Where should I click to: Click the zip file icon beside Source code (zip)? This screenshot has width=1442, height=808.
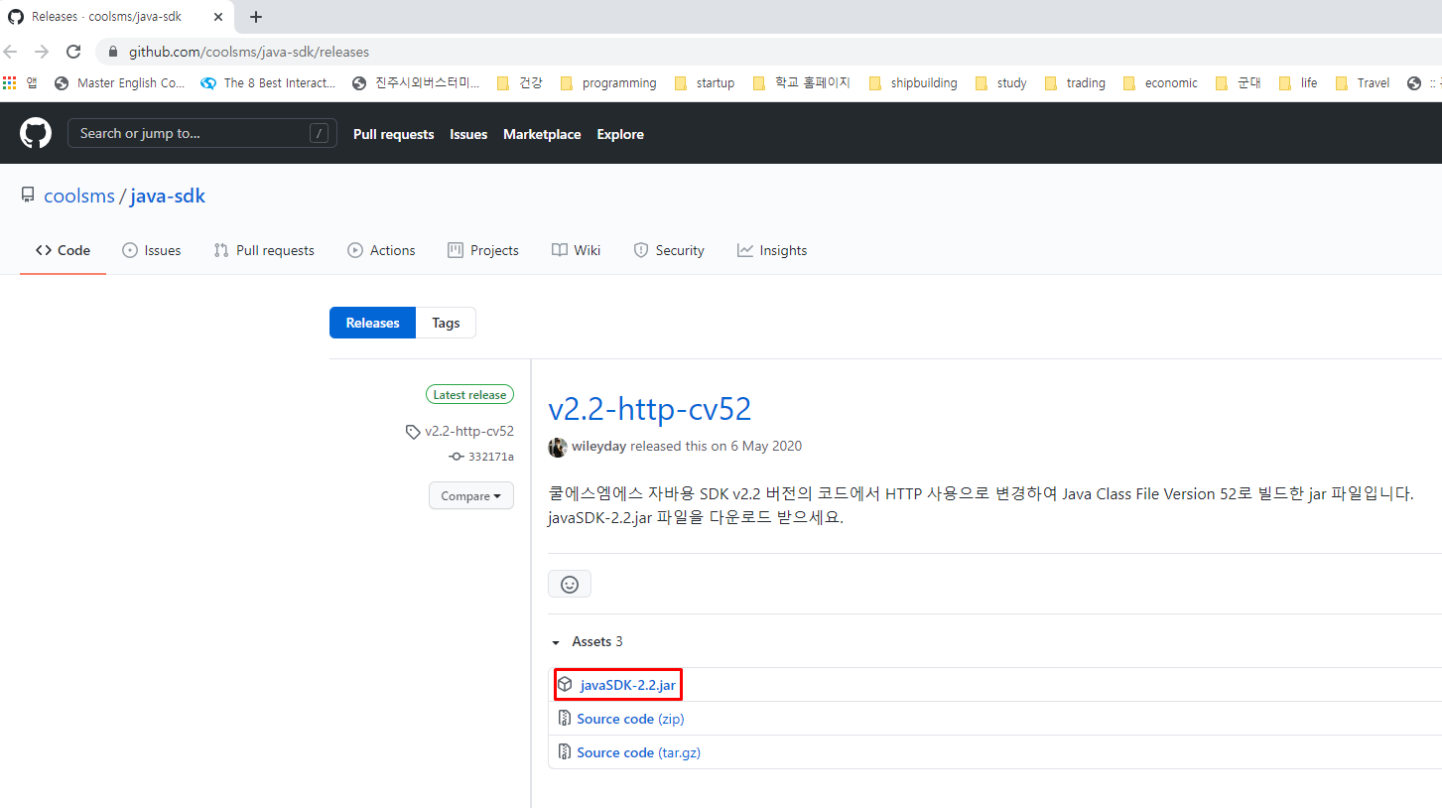click(565, 719)
